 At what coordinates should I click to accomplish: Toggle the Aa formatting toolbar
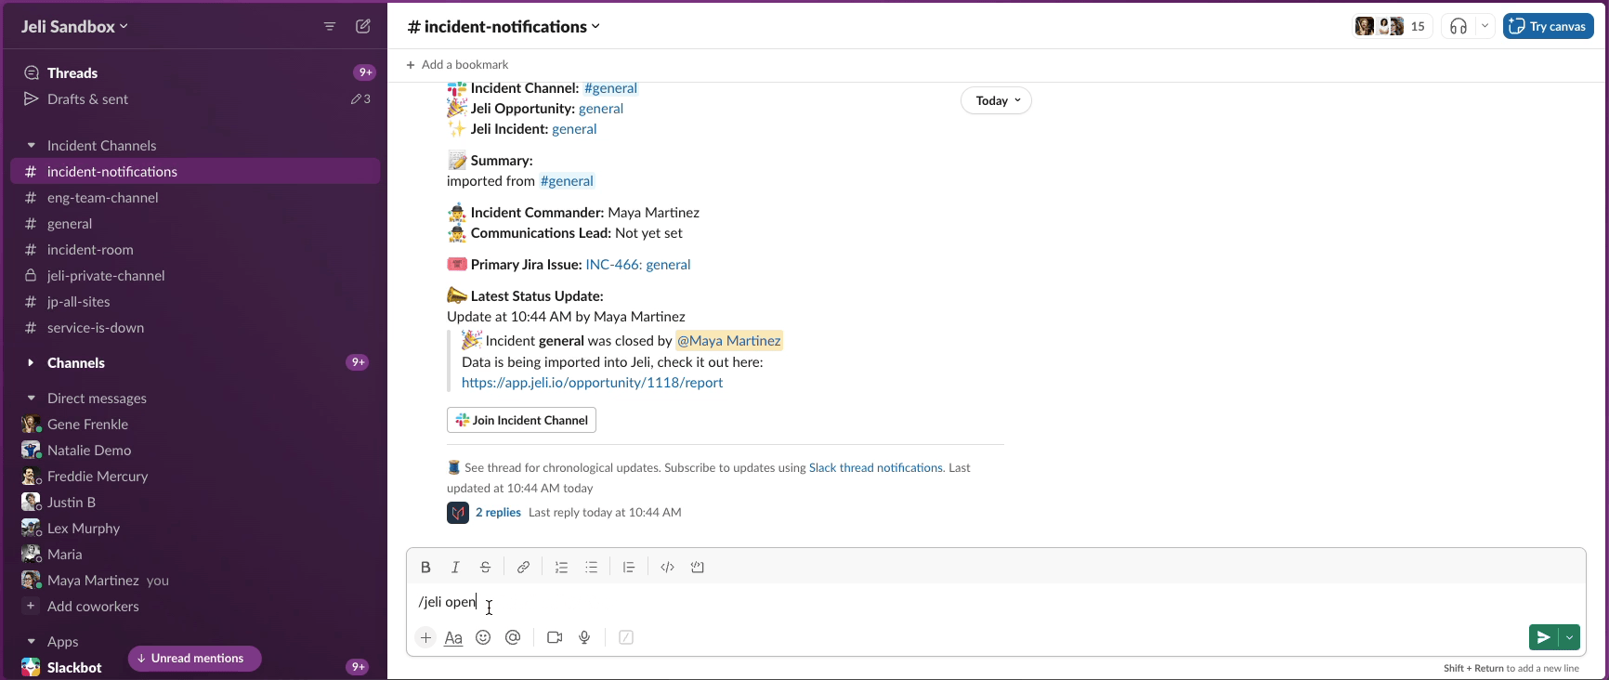pos(453,637)
